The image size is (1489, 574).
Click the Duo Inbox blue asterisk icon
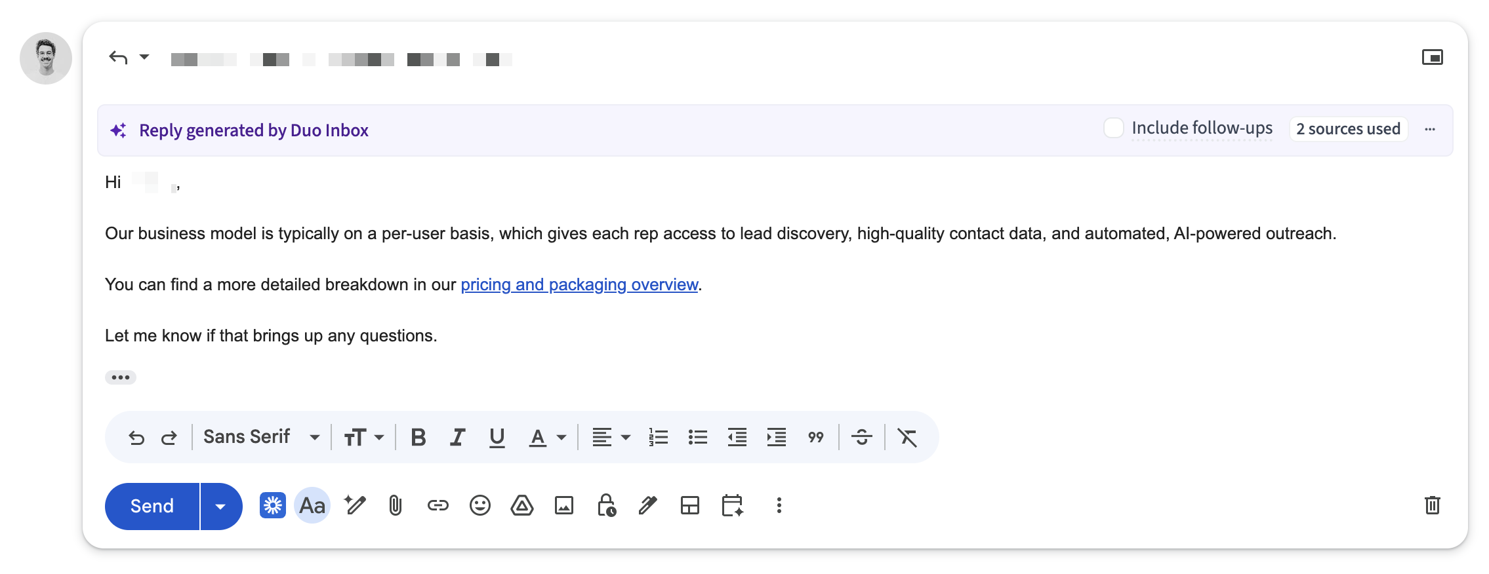273,506
